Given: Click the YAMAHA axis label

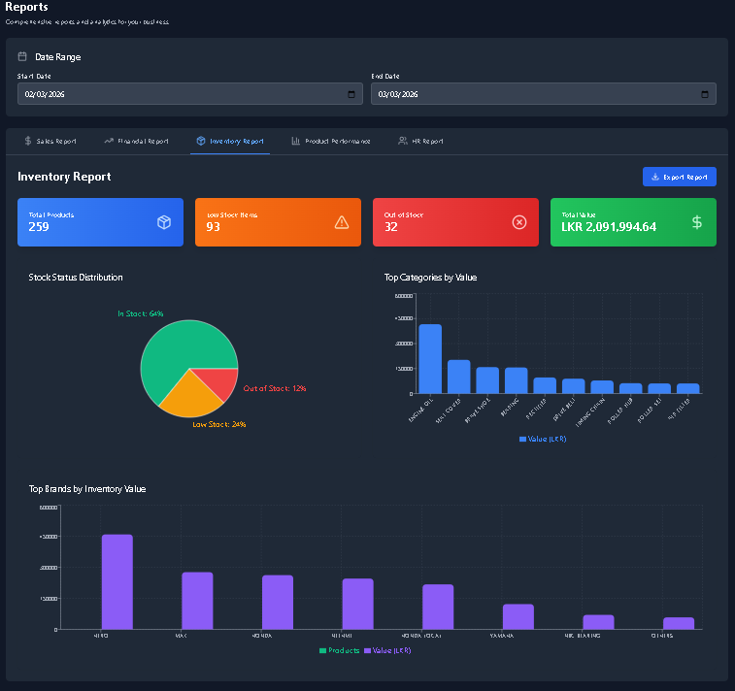Looking at the screenshot, I should (x=502, y=636).
